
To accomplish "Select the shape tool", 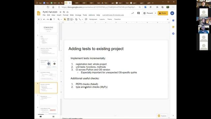I will (76, 19).
